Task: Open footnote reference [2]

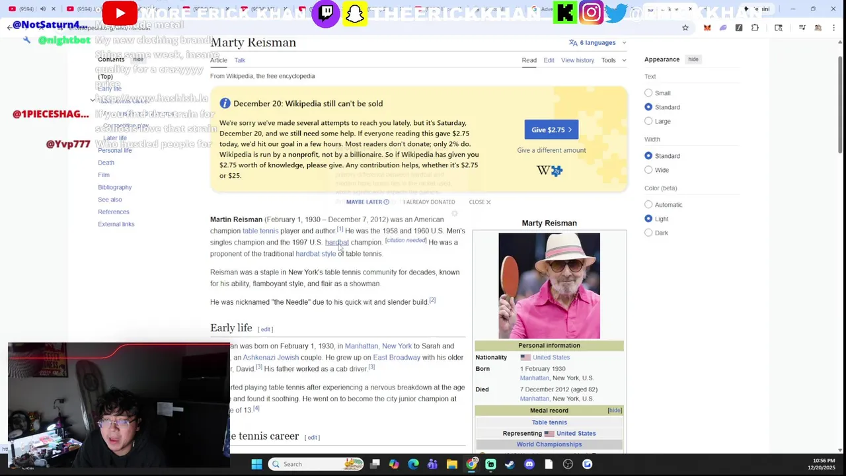Action: 432,300
